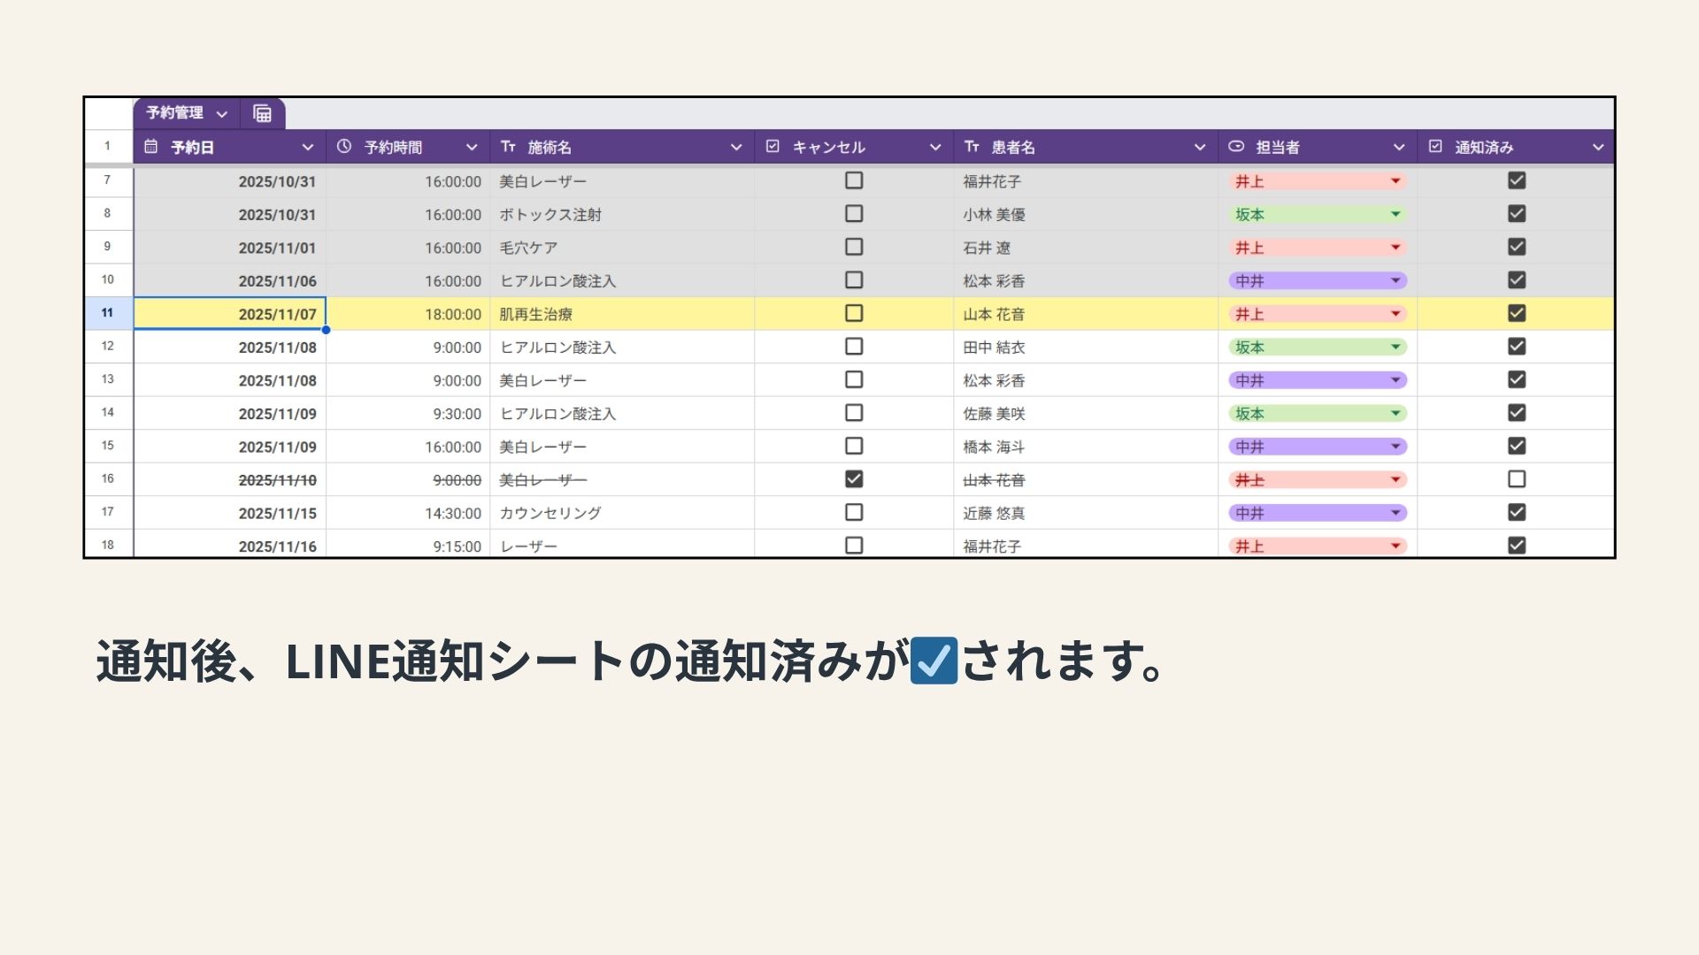The height and width of the screenshot is (955, 1699).
Task: Click text type icon in 施術名 header
Action: pyautogui.click(x=508, y=147)
